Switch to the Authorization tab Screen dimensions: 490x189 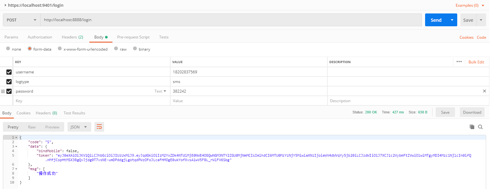pyautogui.click(x=40, y=37)
